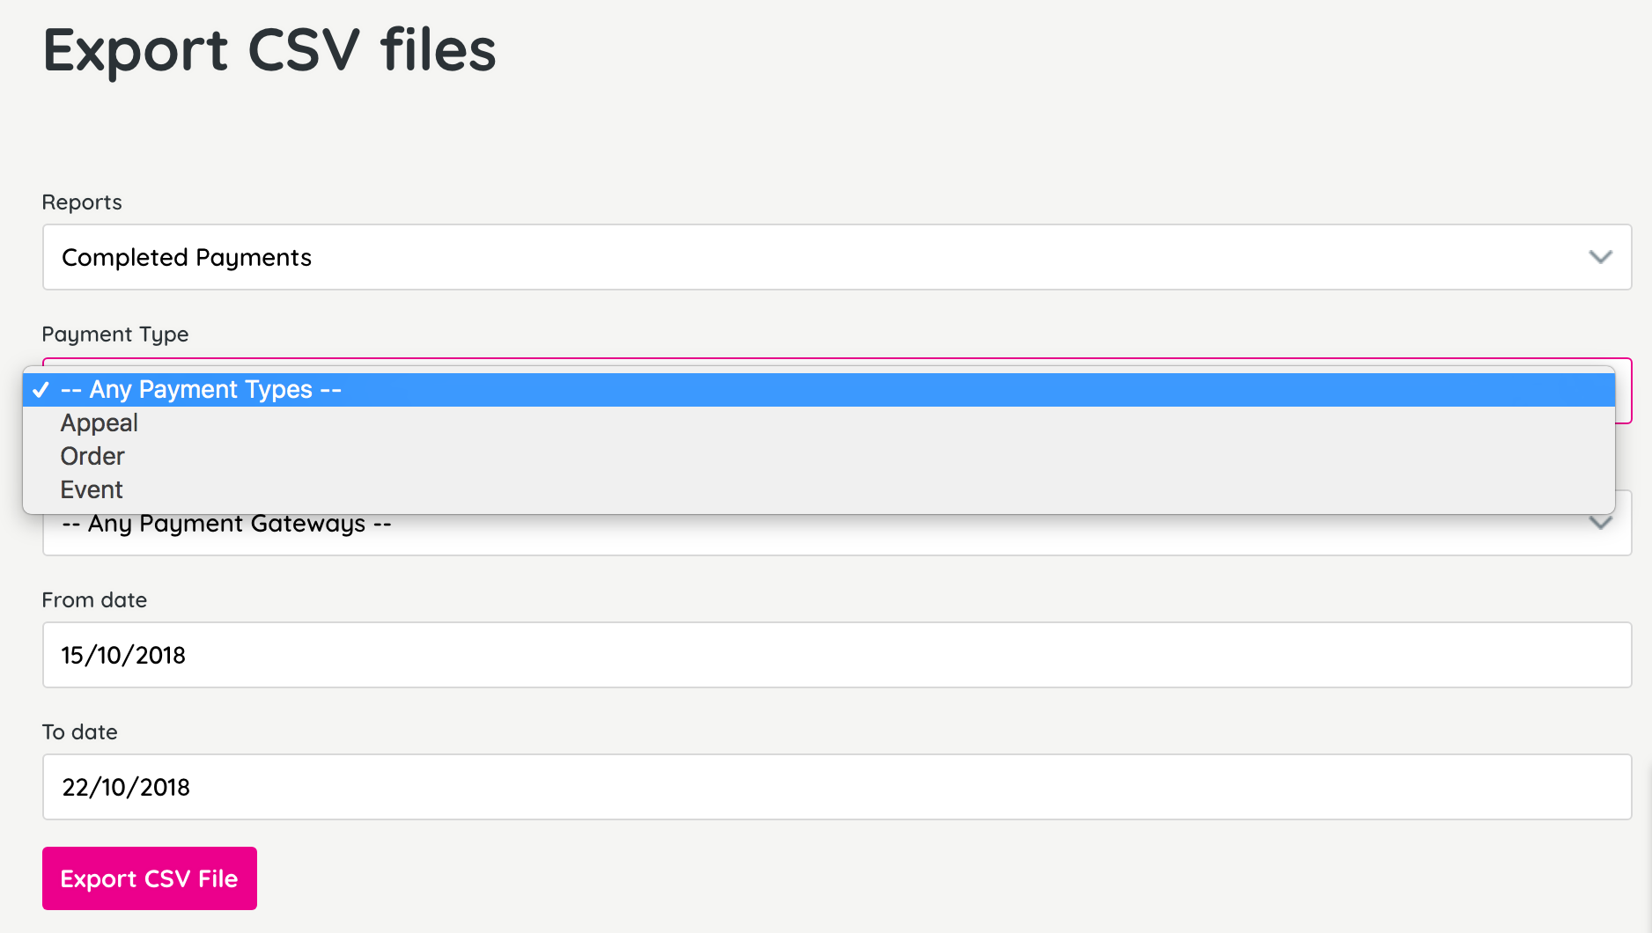Viewport: 1652px width, 933px height.
Task: Click the Payment Type label
Action: 114,334
